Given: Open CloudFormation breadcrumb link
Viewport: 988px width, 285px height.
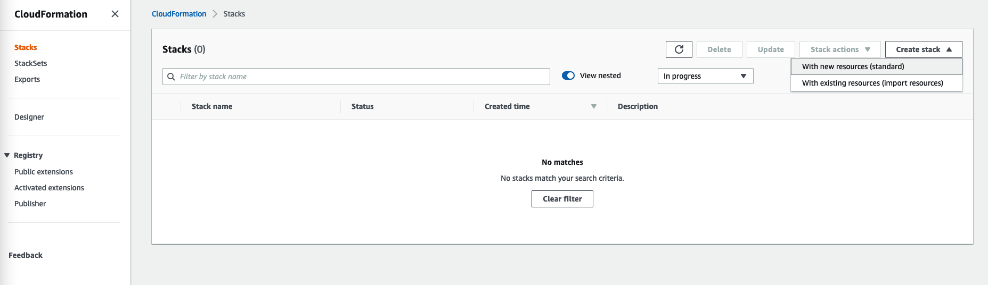Looking at the screenshot, I should (x=179, y=14).
